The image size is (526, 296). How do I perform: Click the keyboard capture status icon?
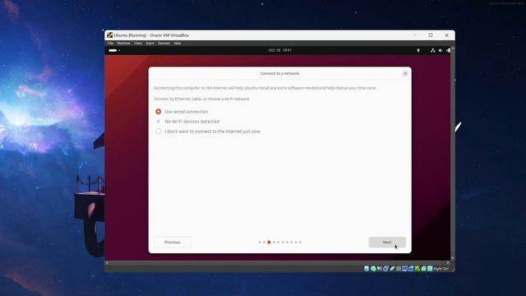point(430,269)
